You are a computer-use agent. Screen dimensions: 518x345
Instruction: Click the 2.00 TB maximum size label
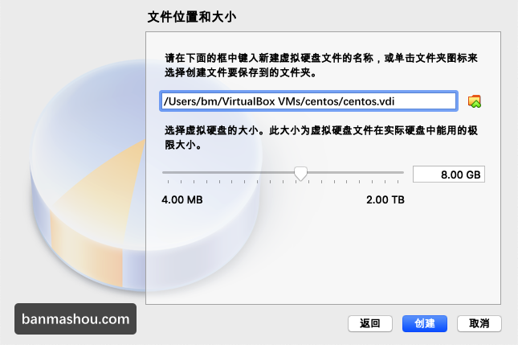click(x=385, y=199)
